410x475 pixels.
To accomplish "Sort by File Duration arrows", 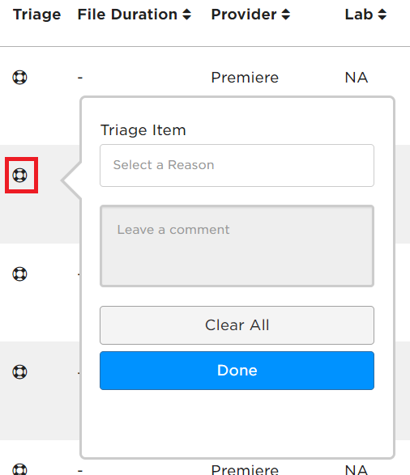I will click(x=187, y=15).
